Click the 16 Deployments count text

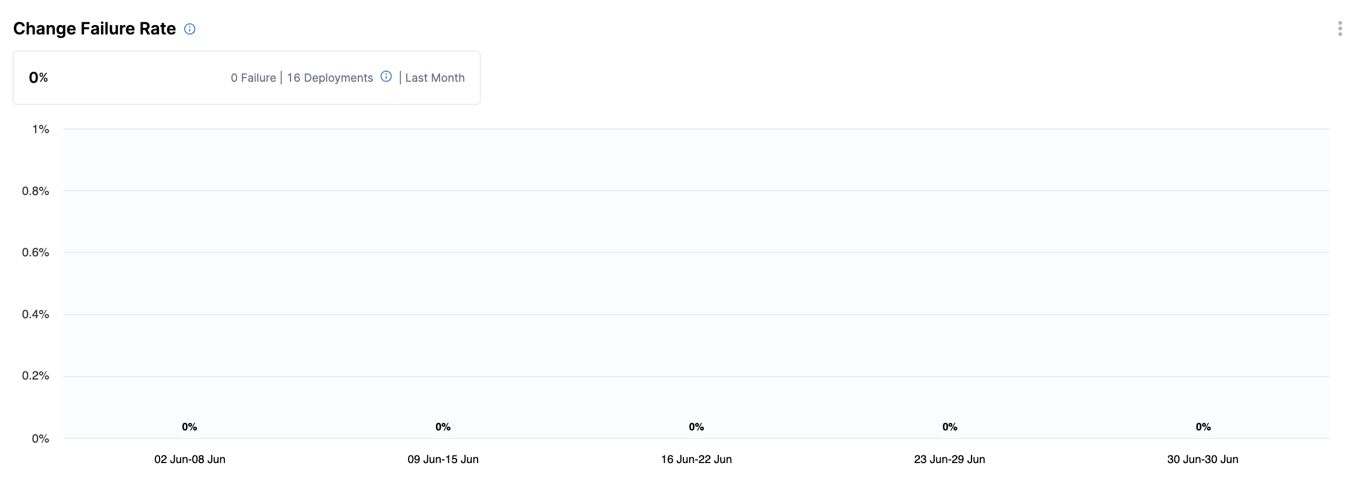(330, 78)
